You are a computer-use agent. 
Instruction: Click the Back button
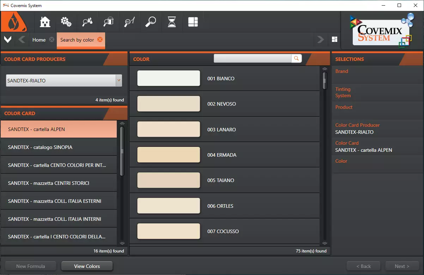pyautogui.click(x=363, y=266)
